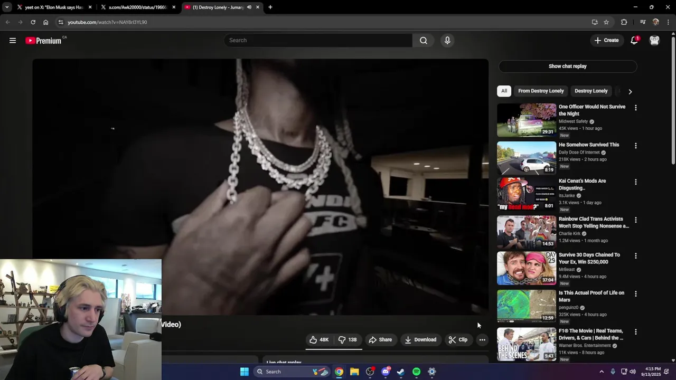Open Survive 30 Days Chained thumbnail
Screen dimensions: 676x380
click(x=527, y=268)
